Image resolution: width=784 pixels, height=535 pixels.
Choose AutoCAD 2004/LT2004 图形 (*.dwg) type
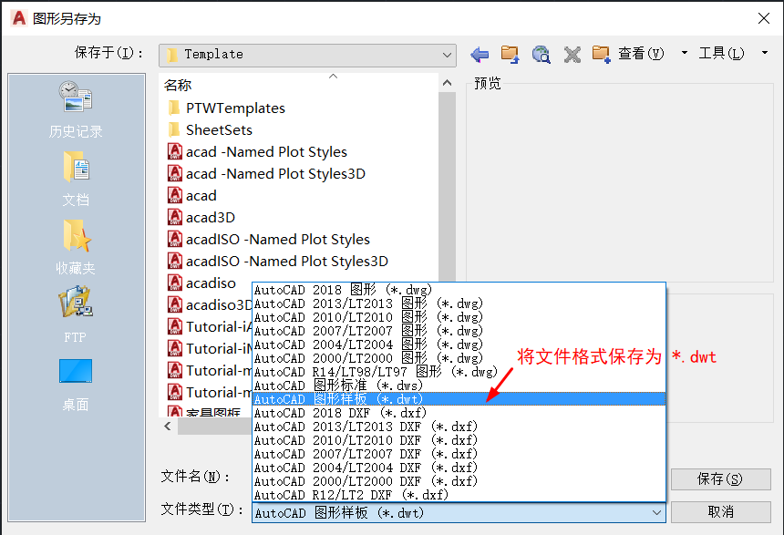(459, 345)
